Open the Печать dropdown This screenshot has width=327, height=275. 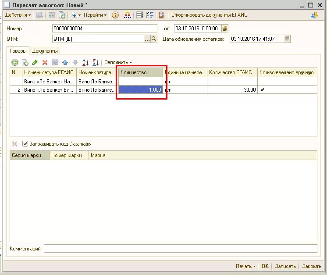[245, 266]
